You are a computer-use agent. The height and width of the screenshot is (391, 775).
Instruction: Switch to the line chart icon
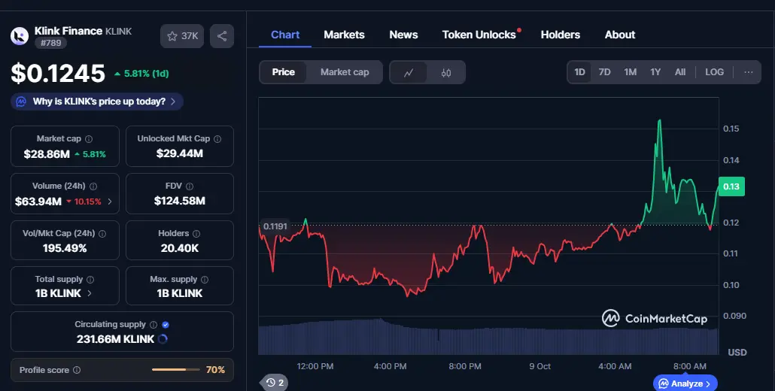[x=409, y=72]
